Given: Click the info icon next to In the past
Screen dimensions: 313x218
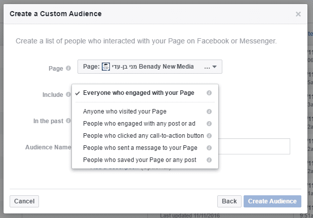Looking at the screenshot, I should click(68, 121).
